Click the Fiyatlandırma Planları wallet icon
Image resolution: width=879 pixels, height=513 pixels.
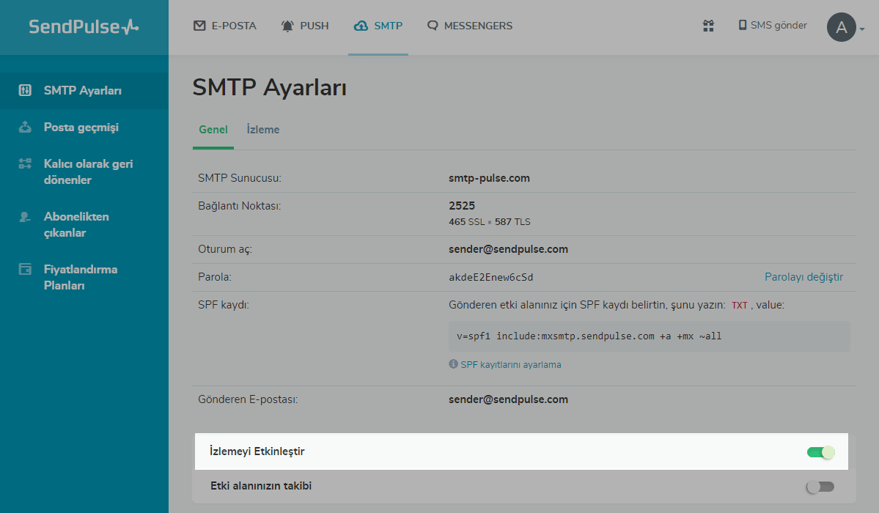click(x=25, y=270)
